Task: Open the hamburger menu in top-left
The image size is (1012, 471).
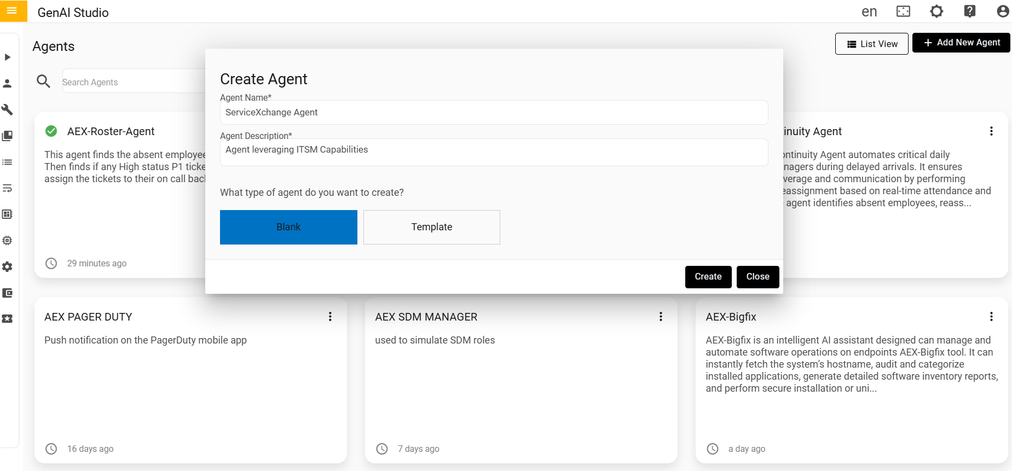Action: tap(12, 10)
